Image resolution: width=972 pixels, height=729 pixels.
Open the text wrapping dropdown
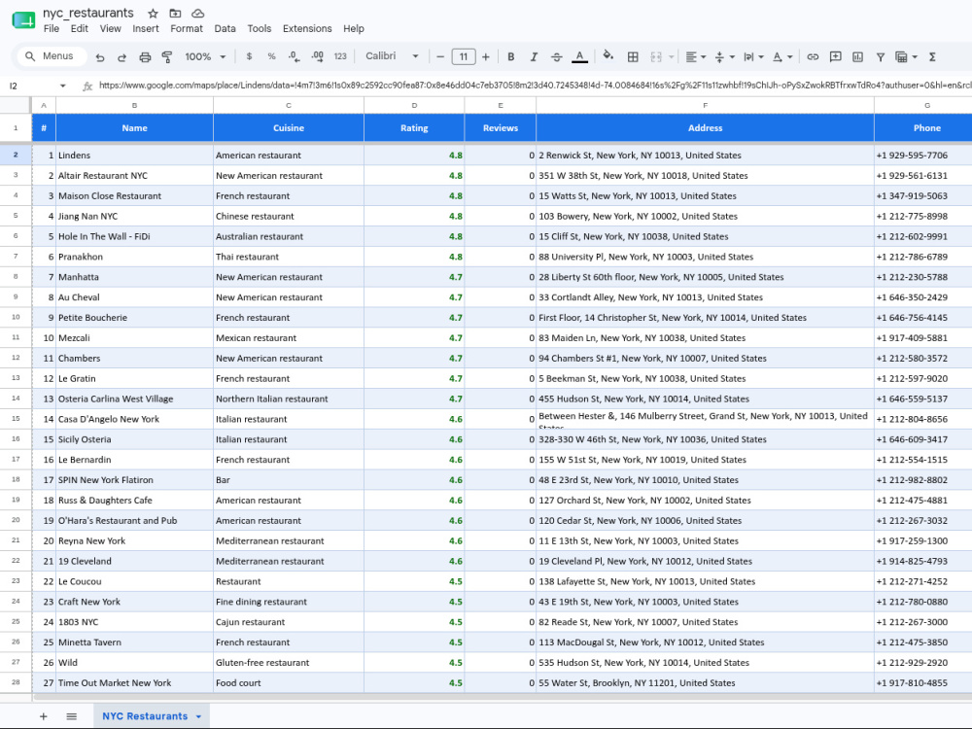753,56
